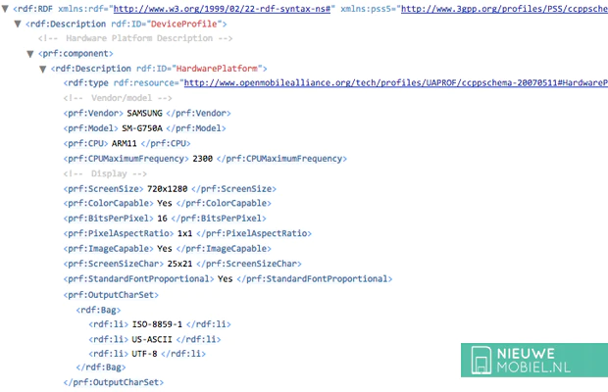The image size is (608, 392).
Task: Click the BitsPerPixel 16 element
Action: [151, 218]
